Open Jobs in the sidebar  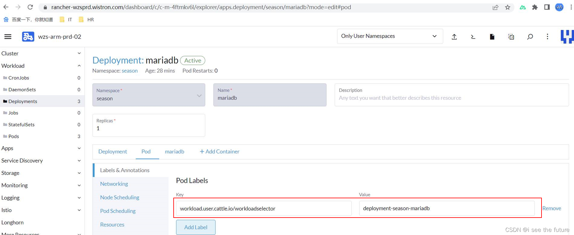[42, 113]
